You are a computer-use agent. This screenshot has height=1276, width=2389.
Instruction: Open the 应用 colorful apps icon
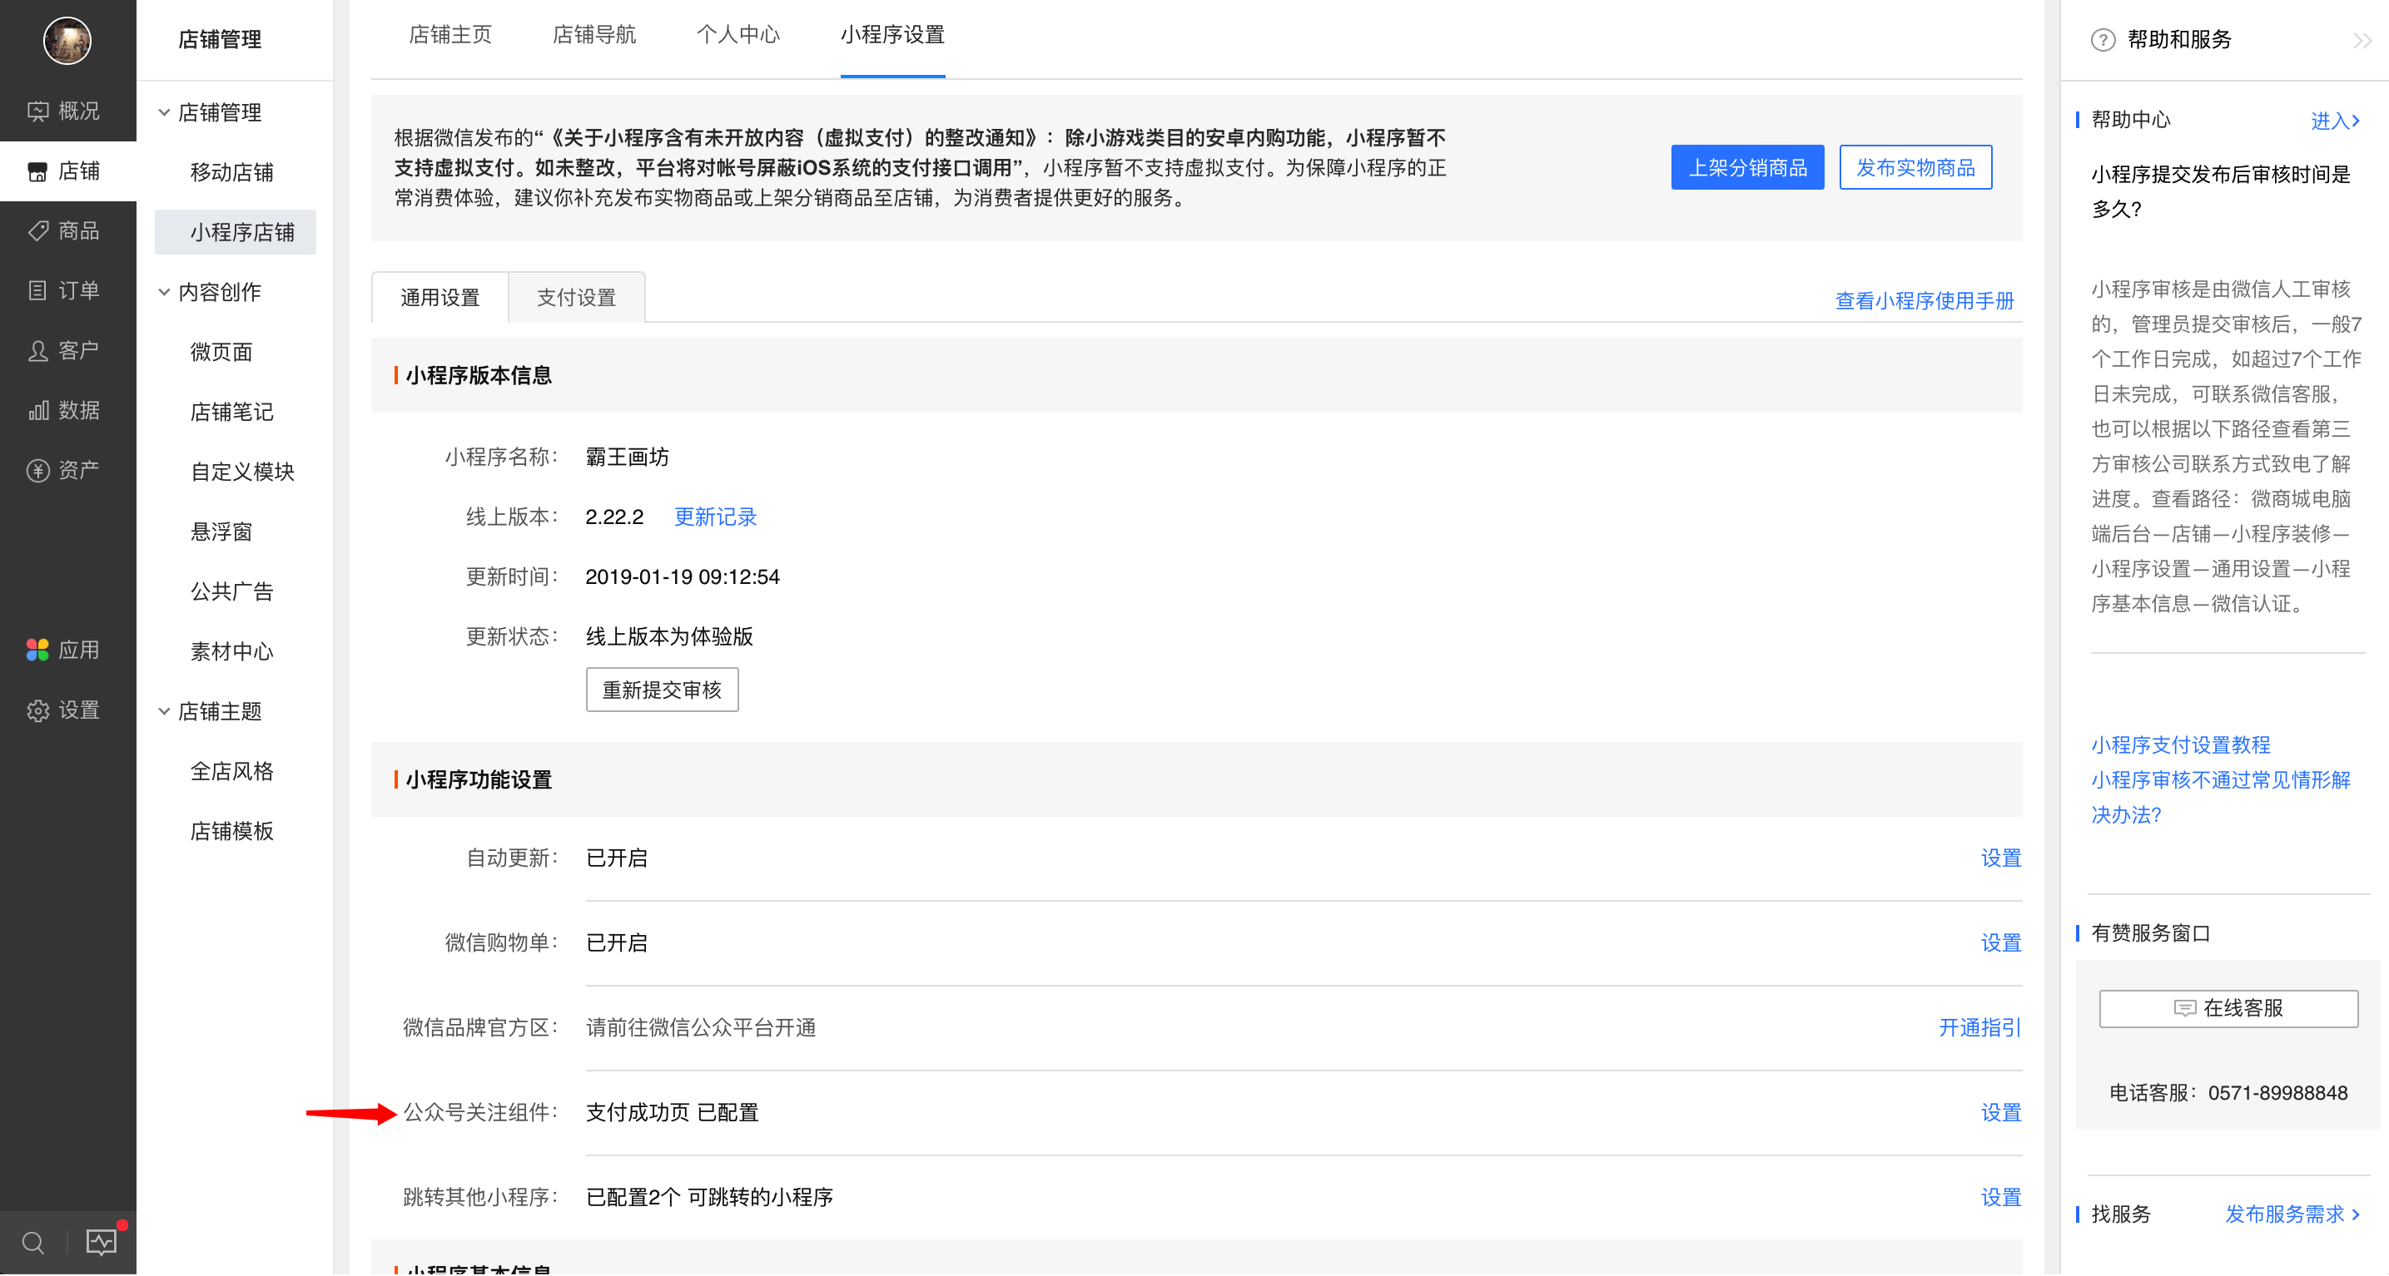(x=38, y=650)
